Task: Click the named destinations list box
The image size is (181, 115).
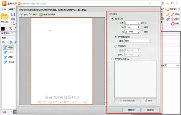Action: pos(135,79)
